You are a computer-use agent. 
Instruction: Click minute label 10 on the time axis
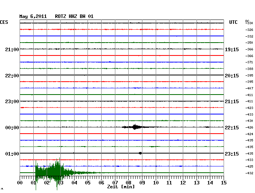156,182
